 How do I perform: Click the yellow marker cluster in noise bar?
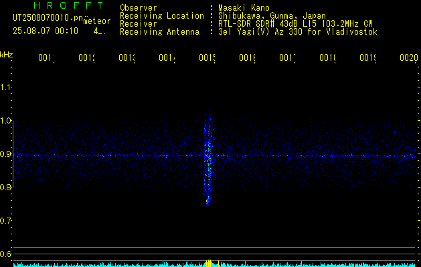(x=209, y=263)
